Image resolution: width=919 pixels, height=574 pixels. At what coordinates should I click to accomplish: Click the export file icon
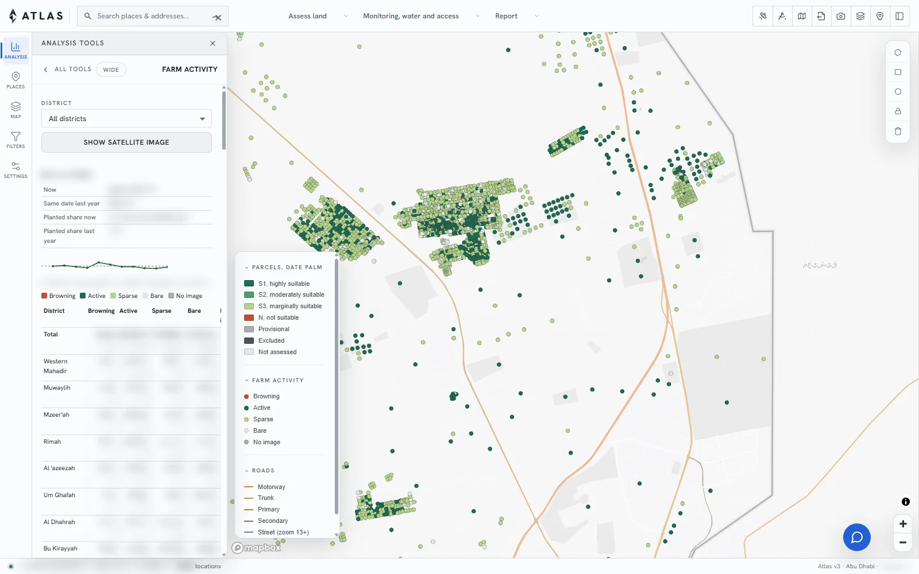pos(821,16)
